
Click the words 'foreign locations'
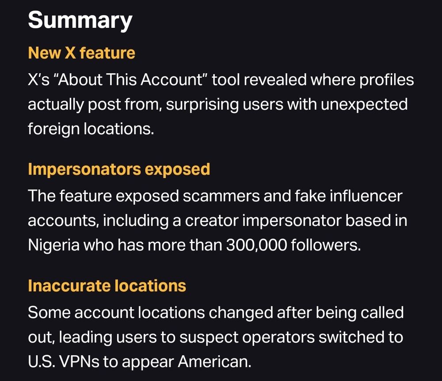(x=91, y=129)
